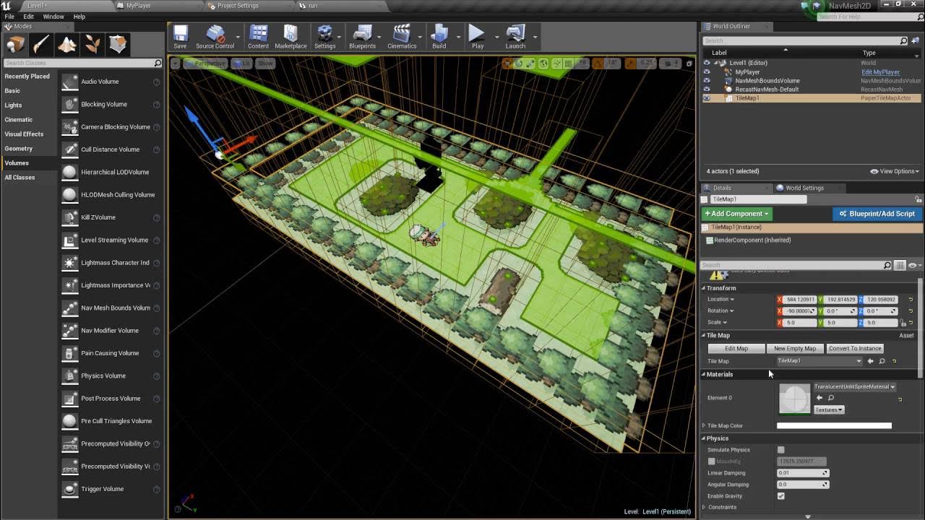The height and width of the screenshot is (520, 925).
Task: Expand the Constraints section
Action: [703, 508]
